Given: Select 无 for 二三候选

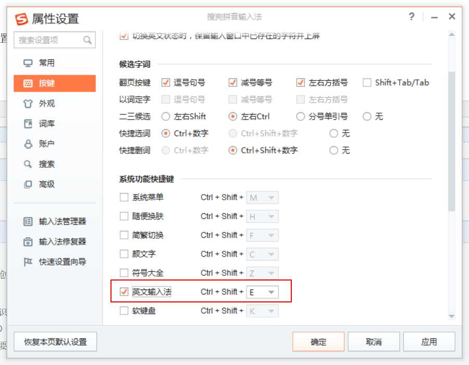Looking at the screenshot, I should click(367, 116).
